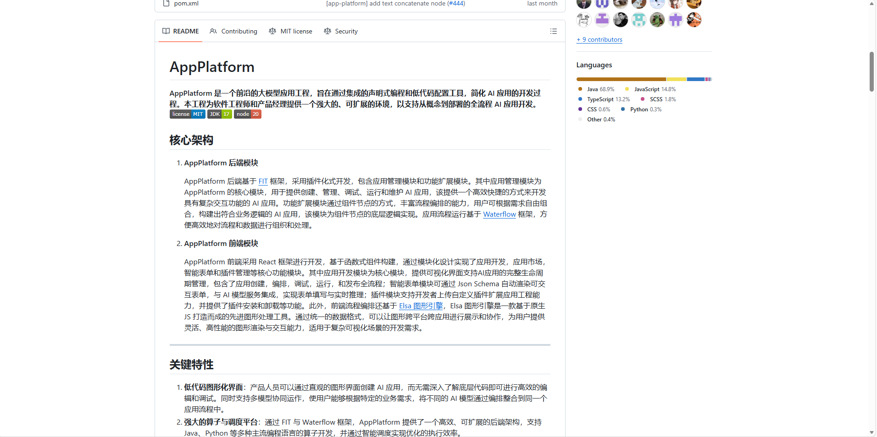This screenshot has height=437, width=877.
Task: Open pull request #444
Action: click(x=456, y=3)
